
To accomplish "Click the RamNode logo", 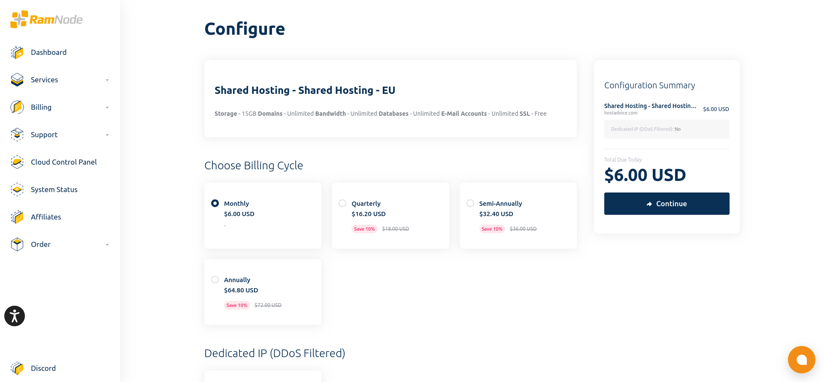I will pyautogui.click(x=46, y=19).
